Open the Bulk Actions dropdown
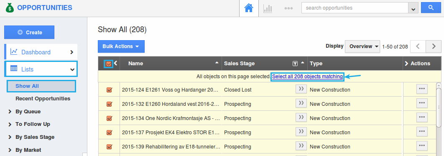 pos(121,46)
